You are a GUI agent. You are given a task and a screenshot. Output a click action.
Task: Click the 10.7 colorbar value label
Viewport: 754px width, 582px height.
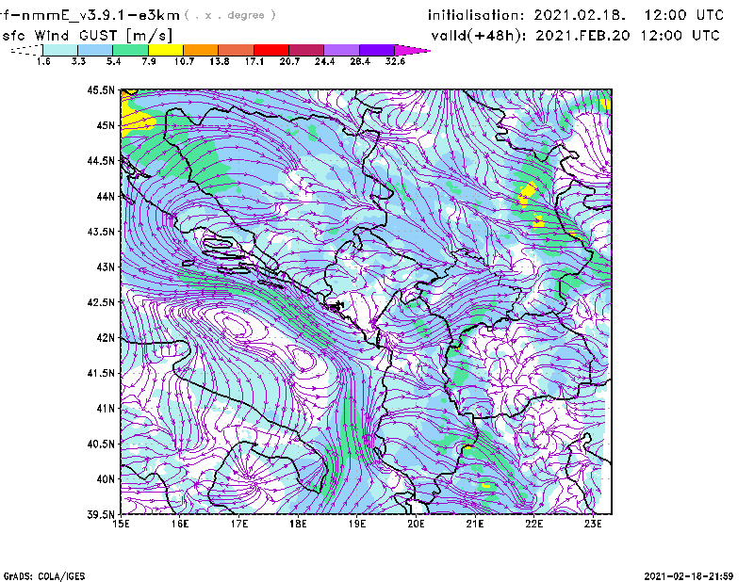184,61
